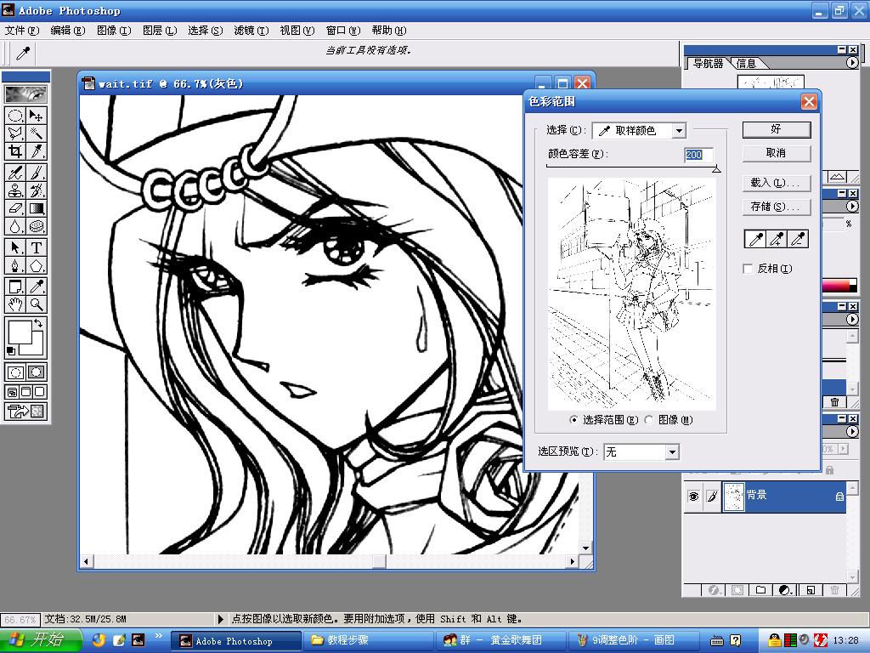The image size is (870, 653).
Task: Select the Polygon shape tool
Action: pos(36,265)
